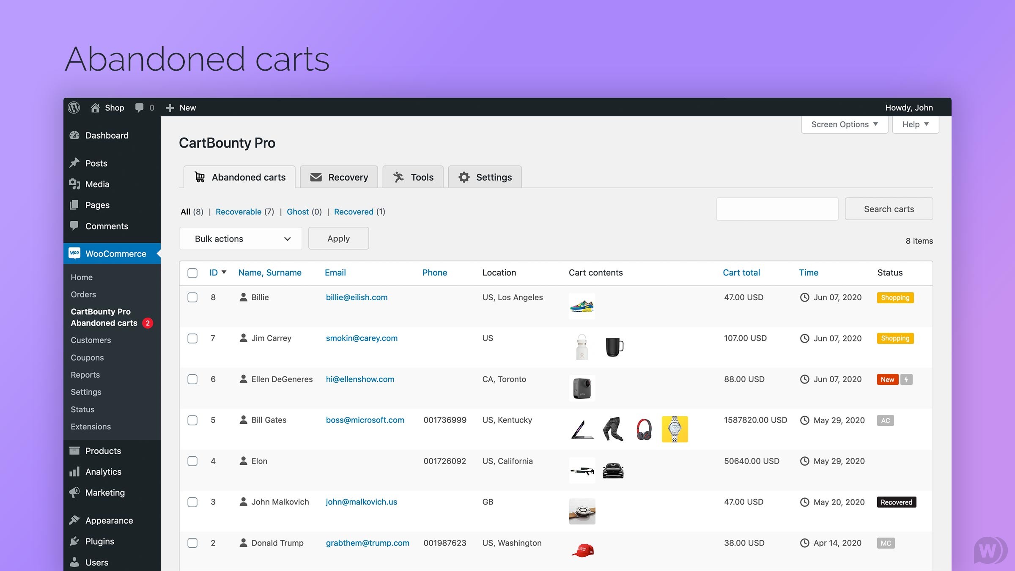Viewport: 1015px width, 571px height.
Task: Expand the Screen Options panel
Action: point(844,124)
